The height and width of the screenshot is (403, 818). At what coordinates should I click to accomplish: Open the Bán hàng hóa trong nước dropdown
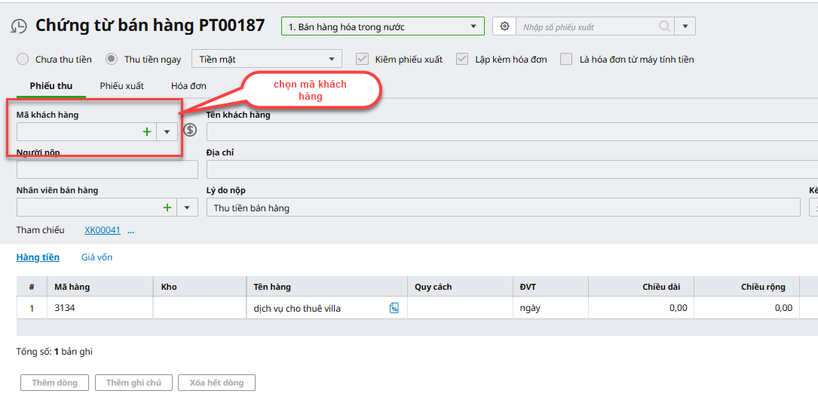click(473, 26)
